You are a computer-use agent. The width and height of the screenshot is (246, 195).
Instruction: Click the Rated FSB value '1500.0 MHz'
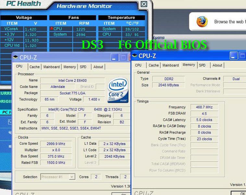tap(56, 163)
